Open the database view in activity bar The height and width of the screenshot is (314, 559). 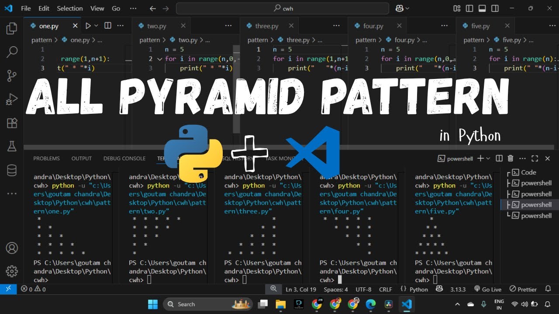(x=12, y=170)
